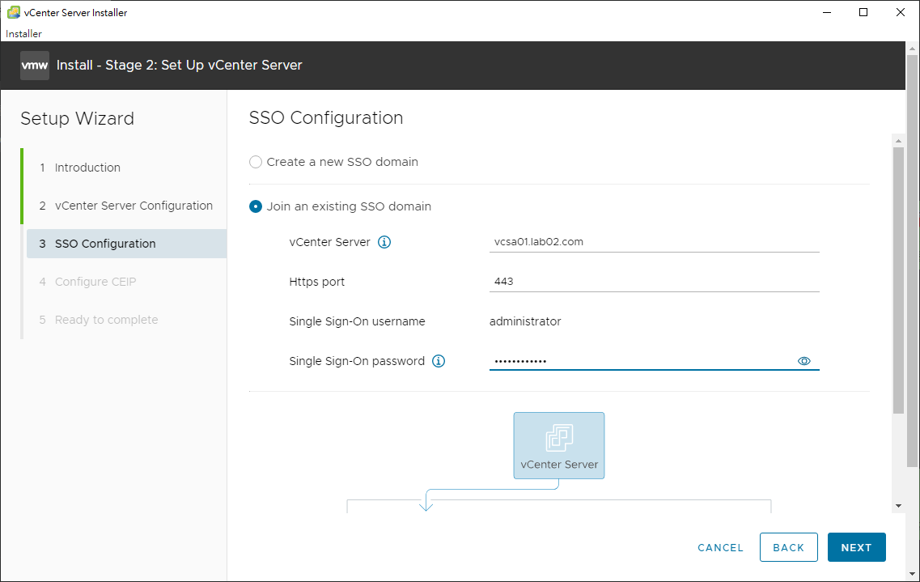Image resolution: width=920 pixels, height=582 pixels.
Task: Click the SSO panel scroll down arrow
Action: coord(898,506)
